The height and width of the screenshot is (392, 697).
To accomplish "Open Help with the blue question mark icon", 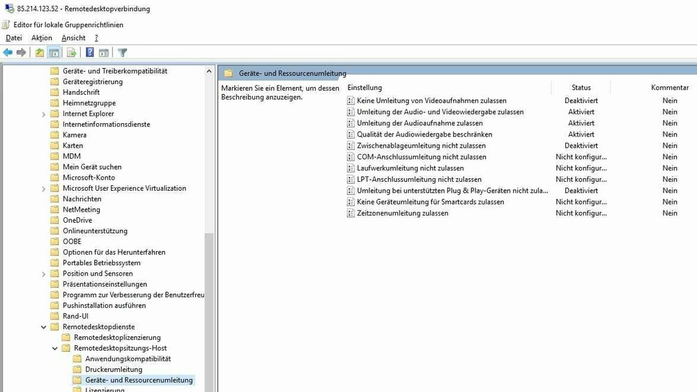I will [x=89, y=52].
